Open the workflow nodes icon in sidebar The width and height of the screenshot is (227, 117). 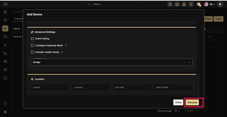click(5, 53)
